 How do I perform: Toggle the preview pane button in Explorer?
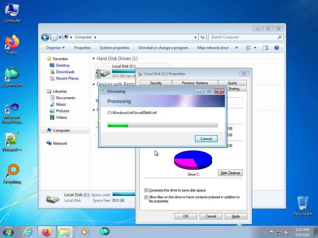[266, 48]
